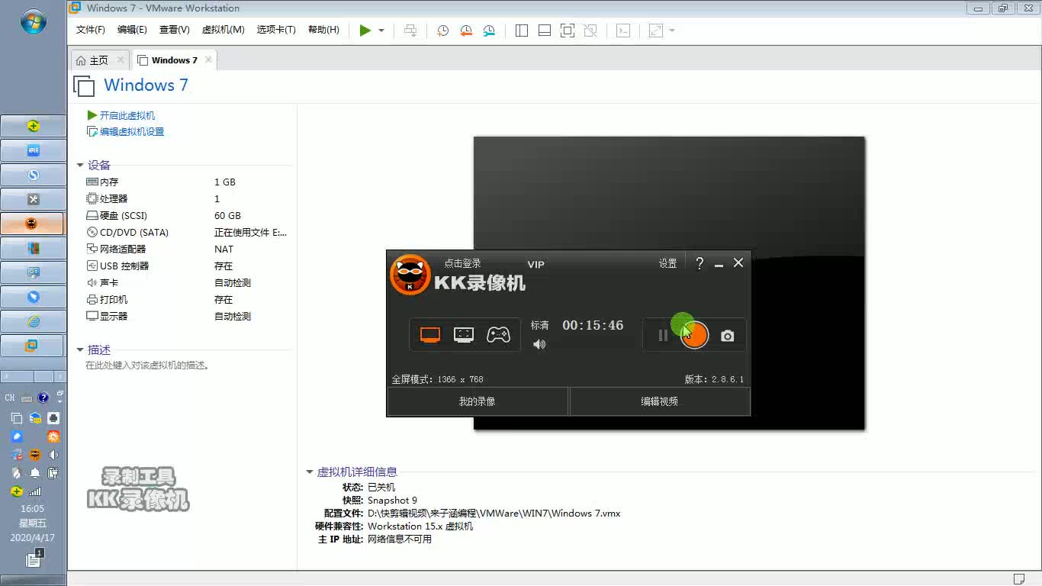This screenshot has width=1042, height=586.
Task: Enter full screen mode icon
Action: click(567, 31)
